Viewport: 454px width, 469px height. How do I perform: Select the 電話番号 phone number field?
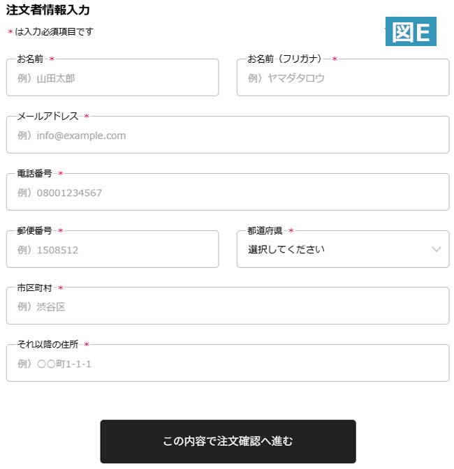point(227,193)
